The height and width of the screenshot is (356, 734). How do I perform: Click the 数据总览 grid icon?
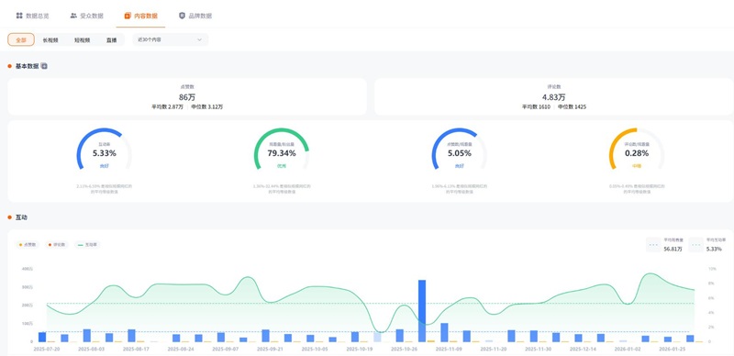point(19,16)
